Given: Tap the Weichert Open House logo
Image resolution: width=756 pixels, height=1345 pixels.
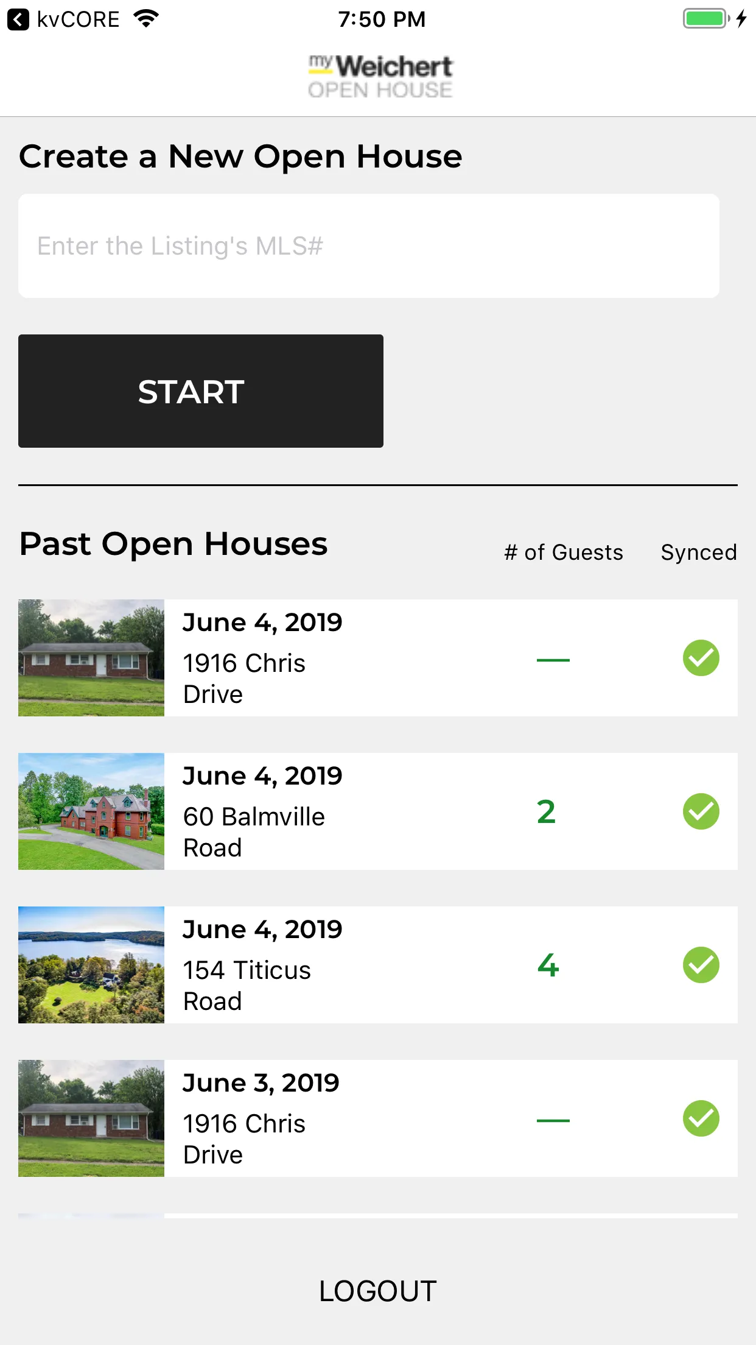Looking at the screenshot, I should click(x=380, y=77).
